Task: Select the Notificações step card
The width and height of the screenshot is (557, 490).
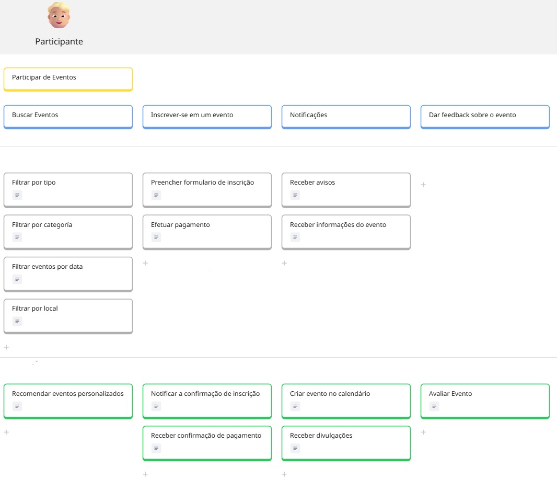Action: click(x=346, y=116)
